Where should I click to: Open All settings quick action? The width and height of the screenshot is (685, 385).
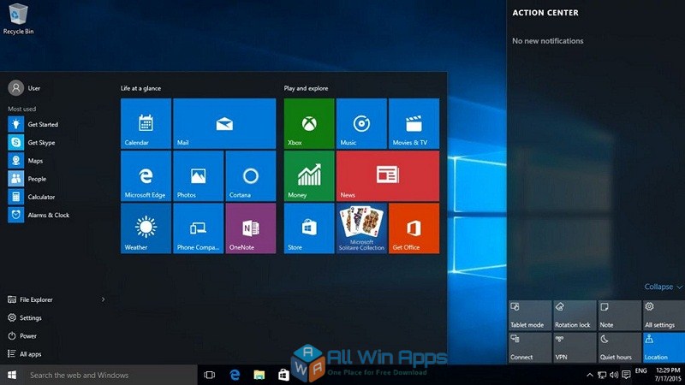click(664, 315)
